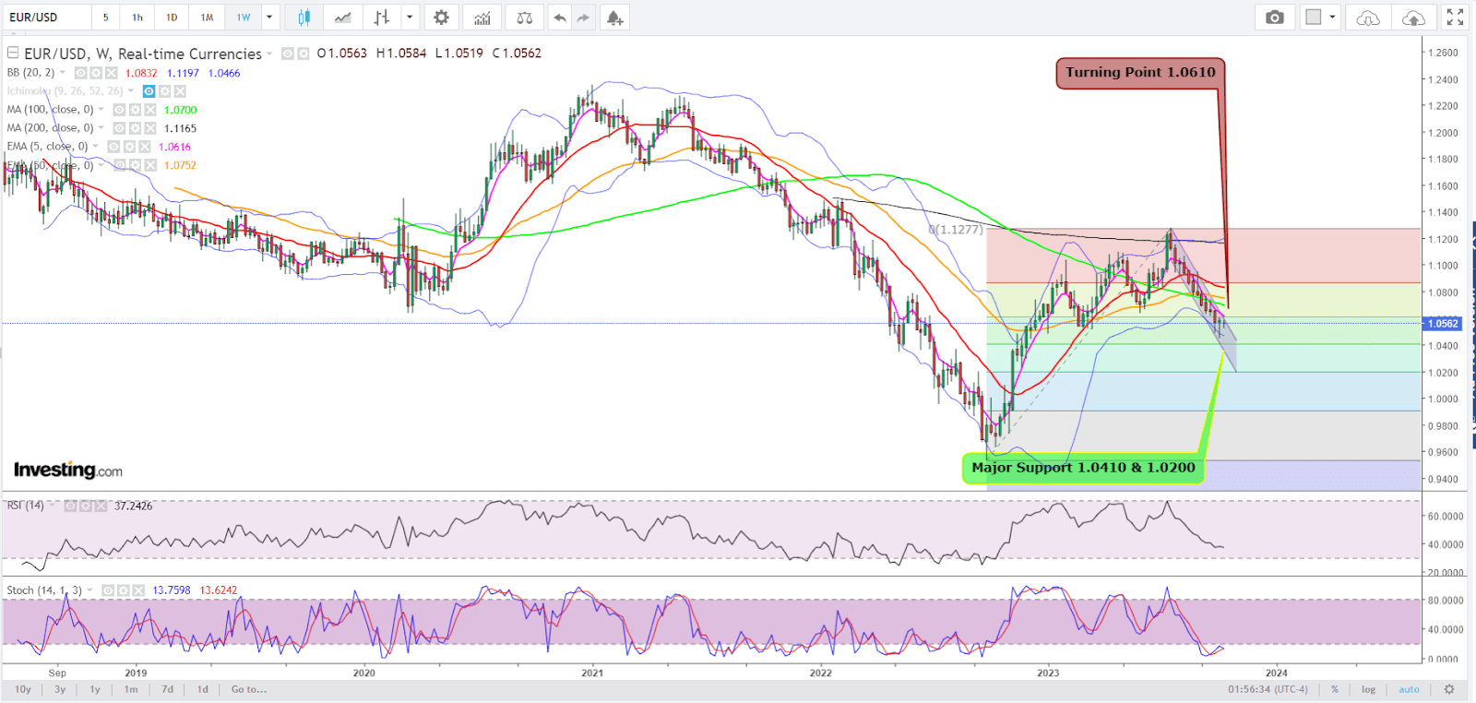Save chart layout via cloud upload icon
The image size is (1476, 703).
coord(1413,18)
